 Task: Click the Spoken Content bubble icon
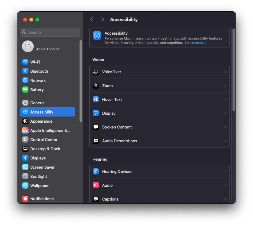tap(96, 127)
